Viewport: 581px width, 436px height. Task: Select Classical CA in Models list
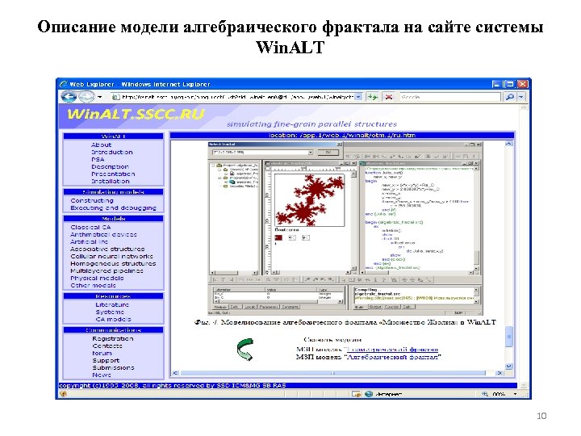tap(90, 227)
